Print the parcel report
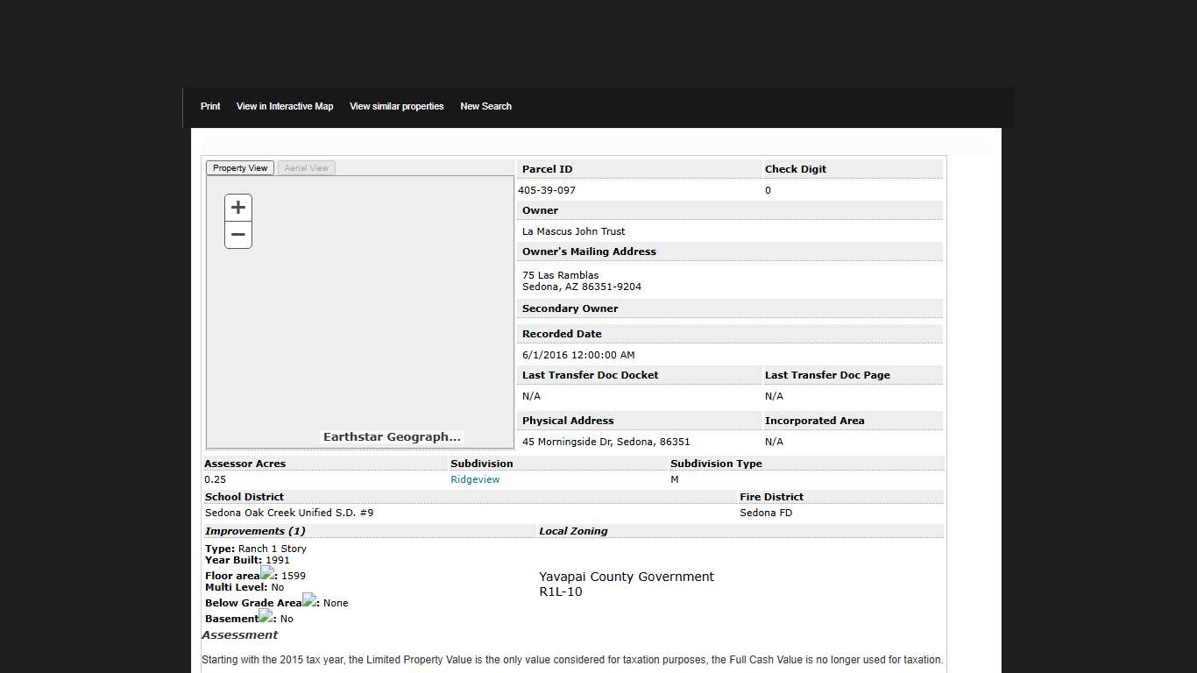The width and height of the screenshot is (1197, 673). pos(210,107)
